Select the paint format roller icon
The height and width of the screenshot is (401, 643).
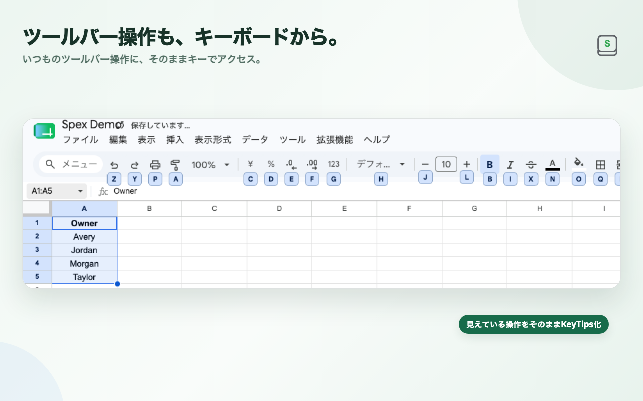175,165
